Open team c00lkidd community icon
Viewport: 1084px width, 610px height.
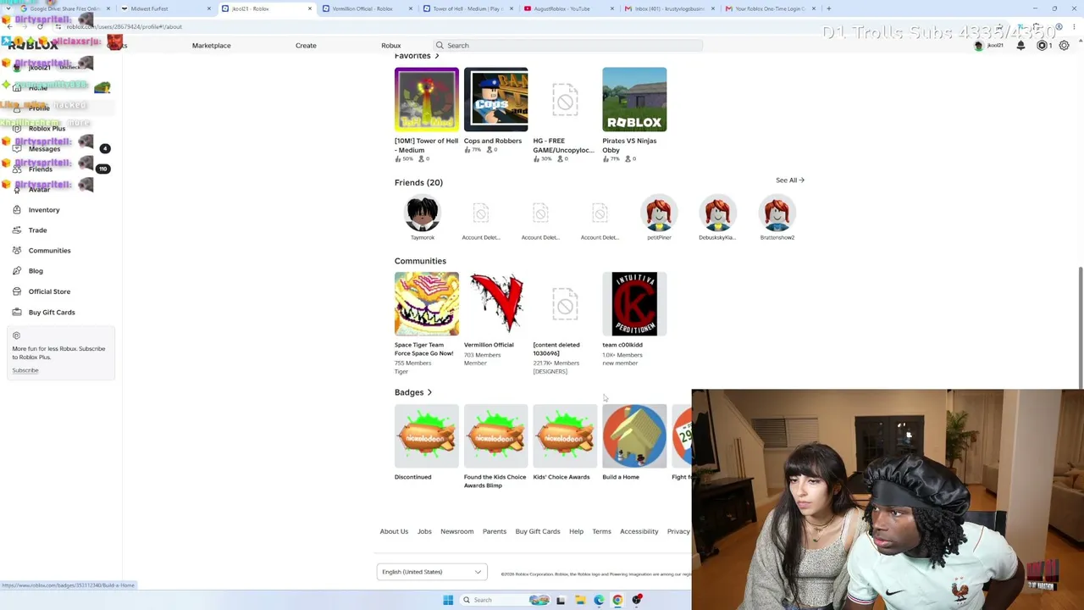coord(634,304)
